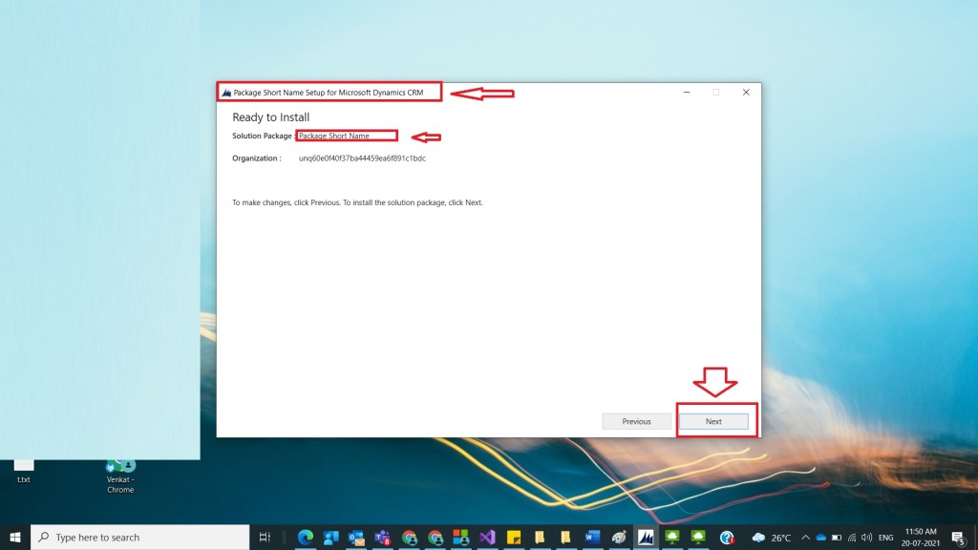Open Task View on the taskbar
The height and width of the screenshot is (550, 978).
tap(266, 538)
